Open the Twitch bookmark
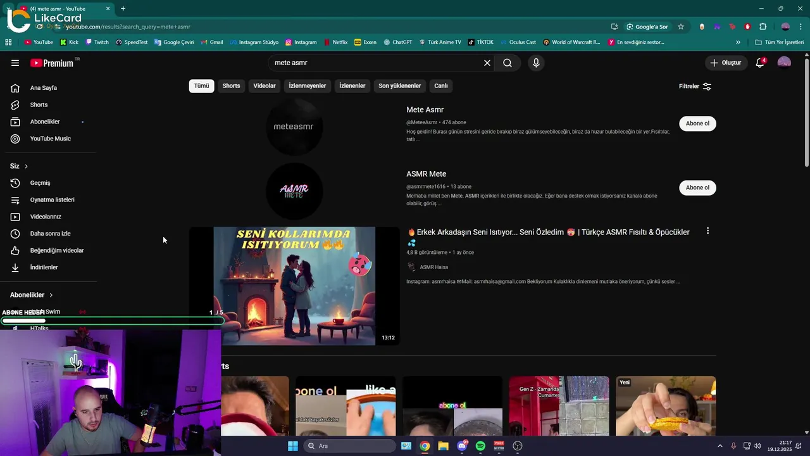Viewport: 810px width, 456px height. (97, 42)
